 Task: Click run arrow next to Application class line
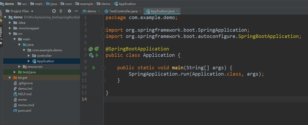(97, 55)
